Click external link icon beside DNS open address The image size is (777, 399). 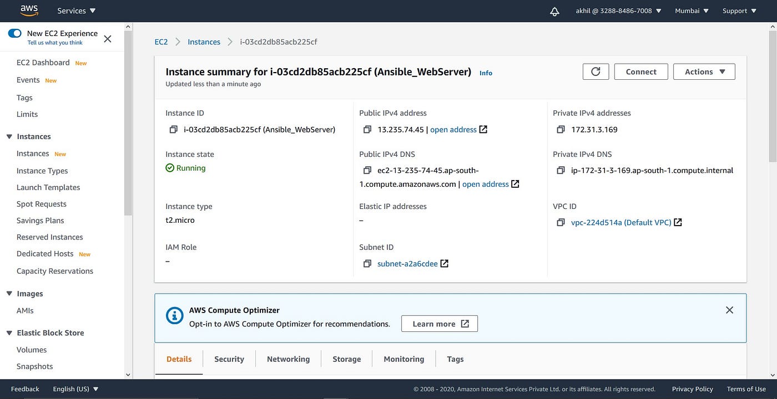[515, 183]
